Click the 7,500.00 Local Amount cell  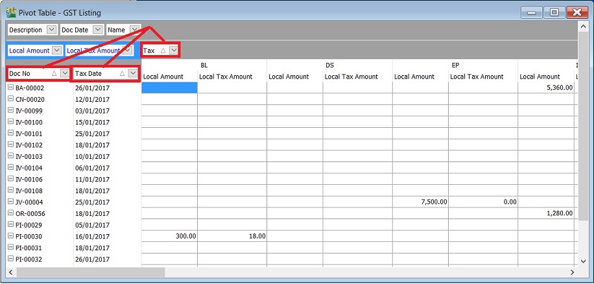pos(420,202)
